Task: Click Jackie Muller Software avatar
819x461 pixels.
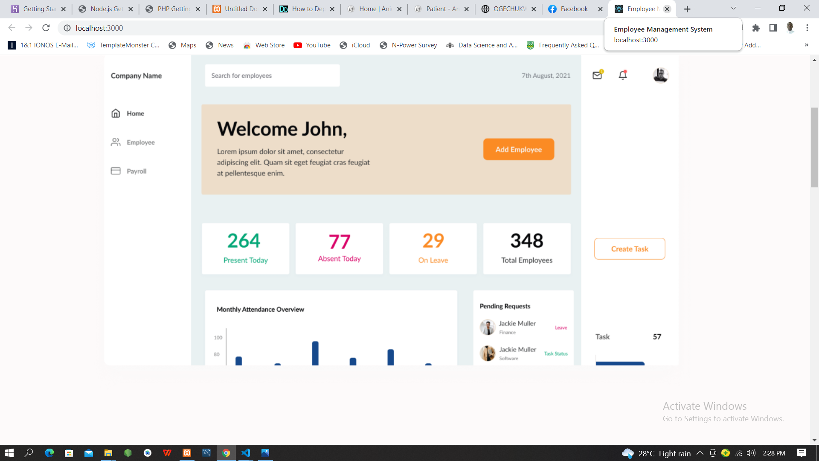Action: tap(487, 353)
